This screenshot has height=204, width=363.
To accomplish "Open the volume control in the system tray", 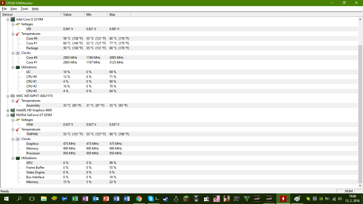I will pos(340,199).
